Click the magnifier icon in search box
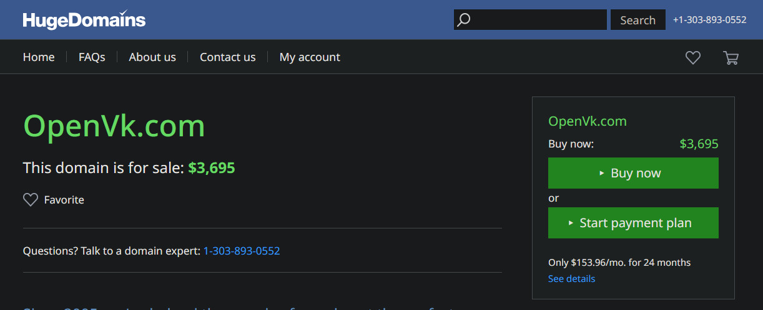 [463, 20]
